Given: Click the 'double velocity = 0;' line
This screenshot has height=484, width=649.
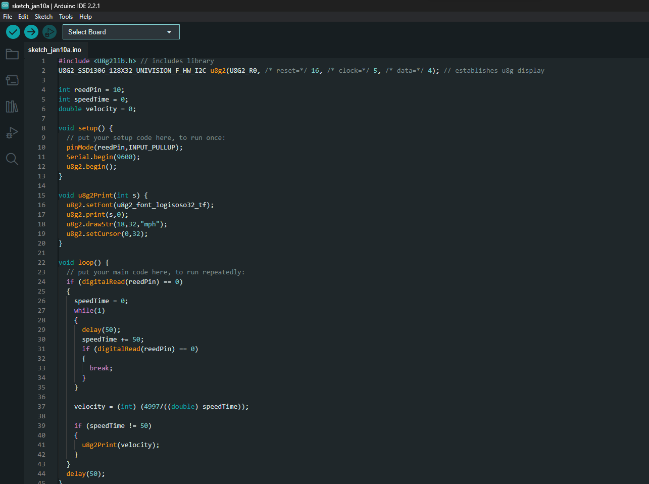Looking at the screenshot, I should [97, 109].
